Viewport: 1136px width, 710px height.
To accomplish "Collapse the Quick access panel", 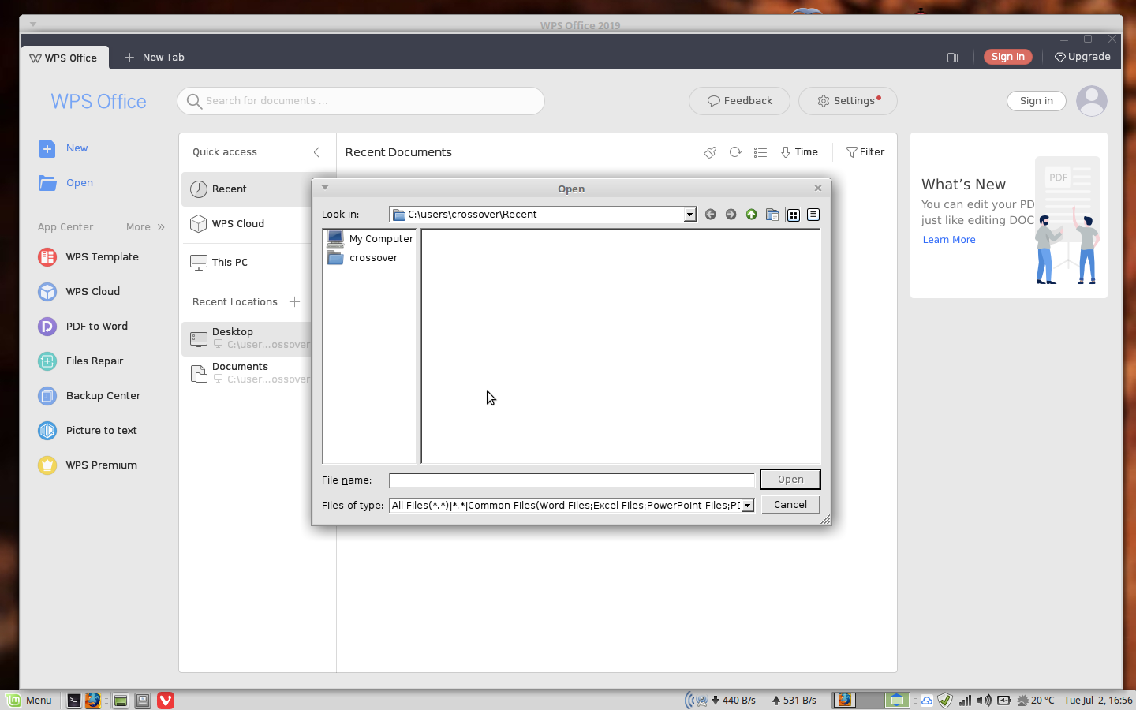I will pyautogui.click(x=317, y=151).
